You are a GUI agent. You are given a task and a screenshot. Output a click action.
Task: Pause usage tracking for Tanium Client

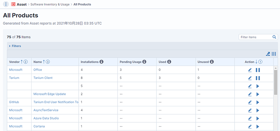coord(258,78)
